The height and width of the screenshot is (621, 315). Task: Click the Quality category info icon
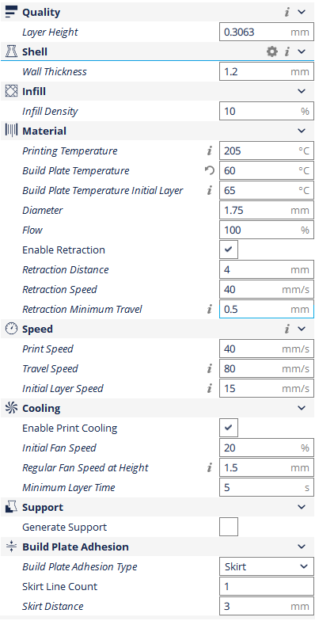[x=287, y=12]
